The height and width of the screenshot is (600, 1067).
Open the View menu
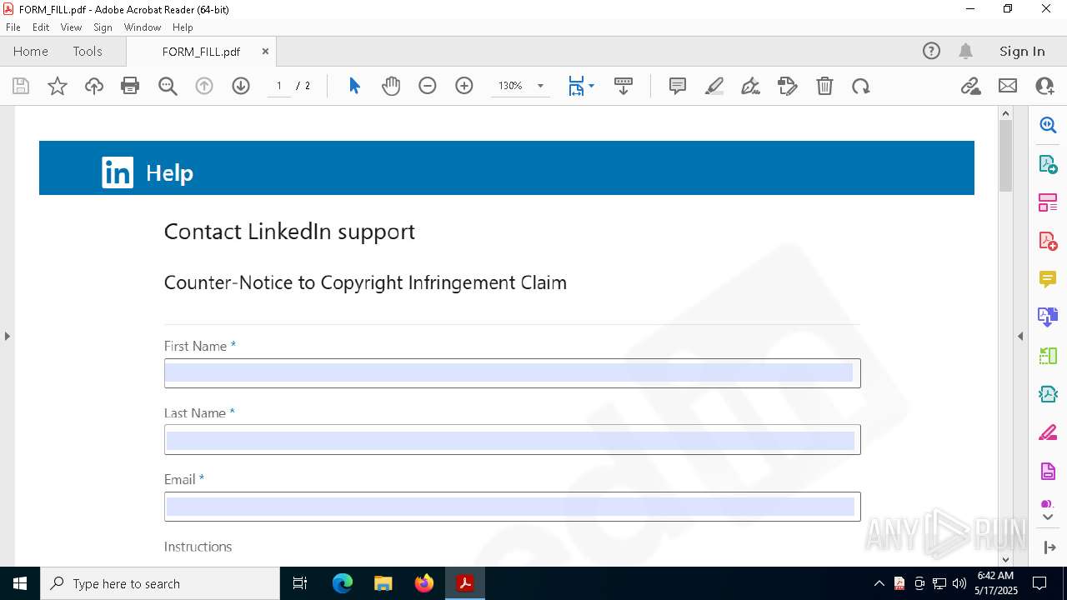click(71, 27)
